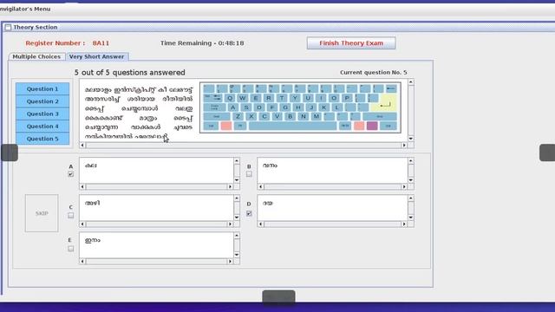Go to Question 2
The image size is (555, 312).
pyautogui.click(x=42, y=101)
